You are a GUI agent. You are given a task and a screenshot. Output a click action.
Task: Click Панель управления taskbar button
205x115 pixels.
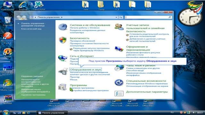52,113
